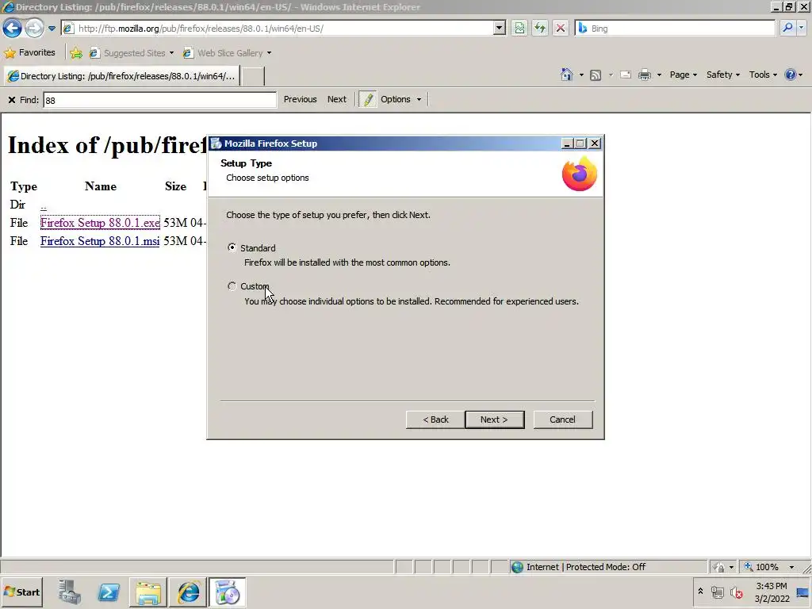
Task: Select the Custom setup radio button
Action: tap(232, 285)
